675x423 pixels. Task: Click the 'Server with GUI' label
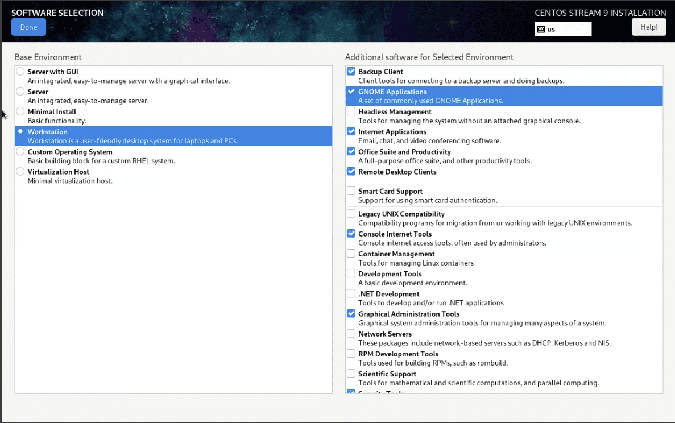click(52, 72)
